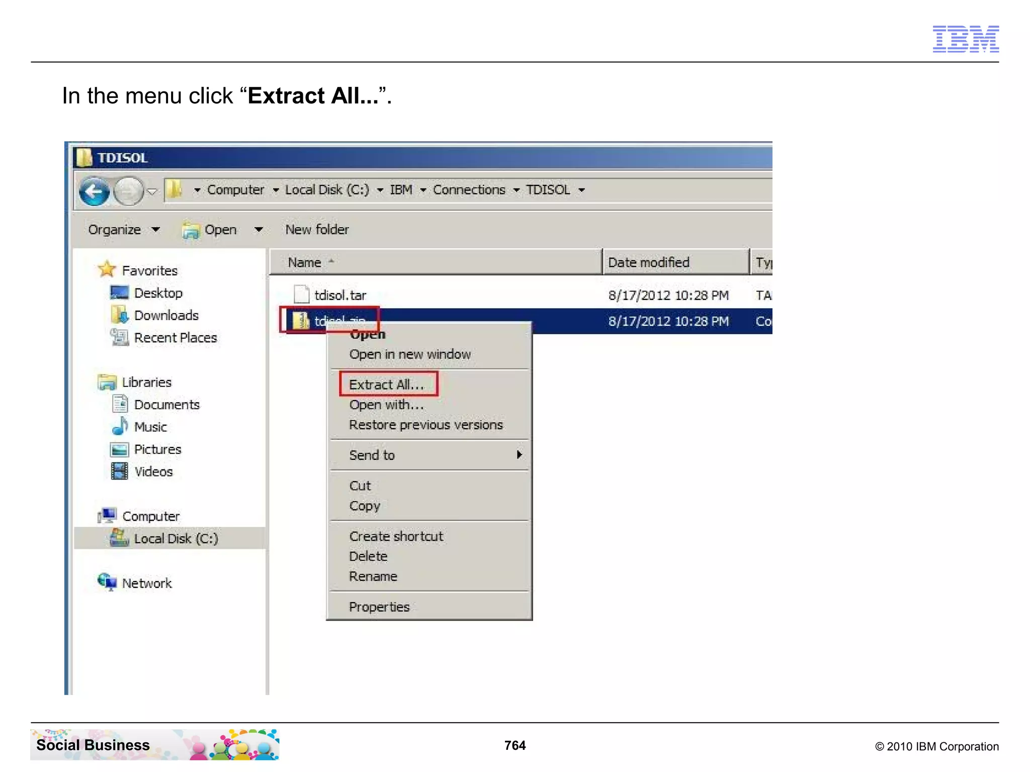Click the Music note icon
Image resolution: width=1030 pixels, height=772 pixels.
(x=120, y=426)
